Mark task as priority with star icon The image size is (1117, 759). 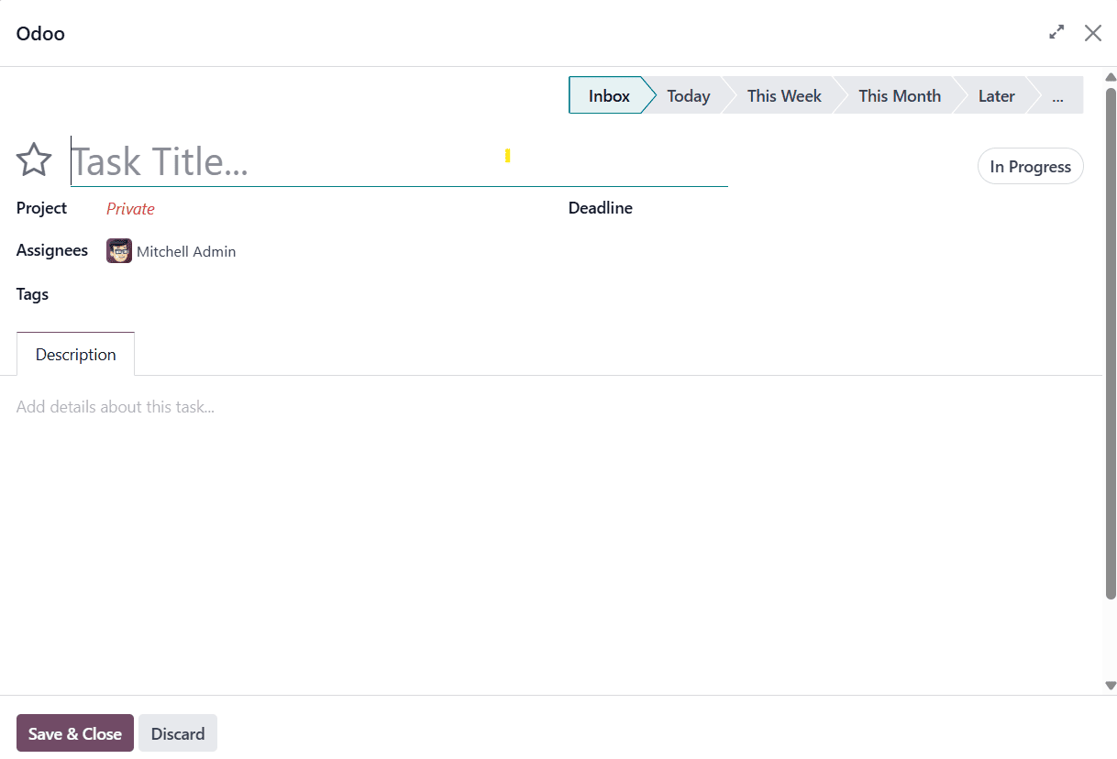coord(34,160)
